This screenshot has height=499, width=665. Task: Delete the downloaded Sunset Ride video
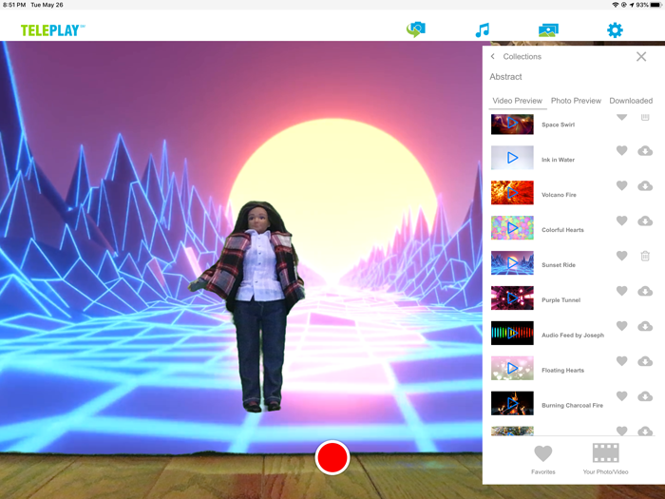(645, 256)
